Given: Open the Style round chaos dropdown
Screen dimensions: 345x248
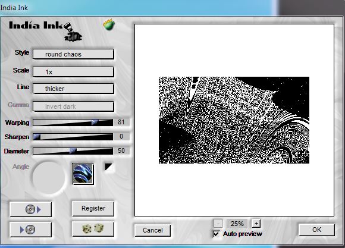Looking at the screenshot, I should click(x=73, y=54).
